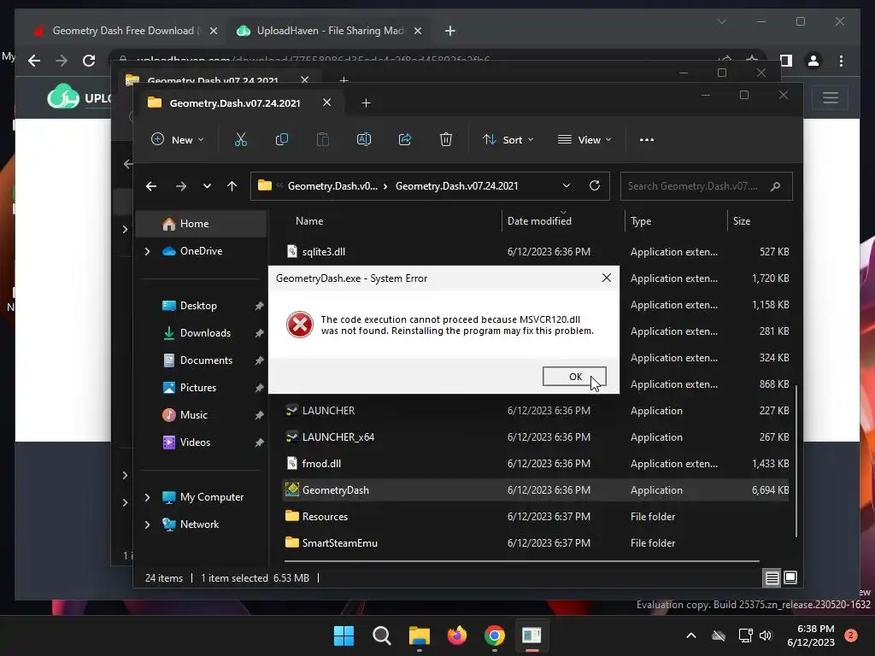Expand the Network tree node
The height and width of the screenshot is (656, 875).
(147, 524)
